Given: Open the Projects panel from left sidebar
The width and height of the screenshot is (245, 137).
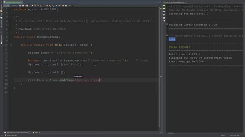Looking at the screenshot, I should (2, 8).
